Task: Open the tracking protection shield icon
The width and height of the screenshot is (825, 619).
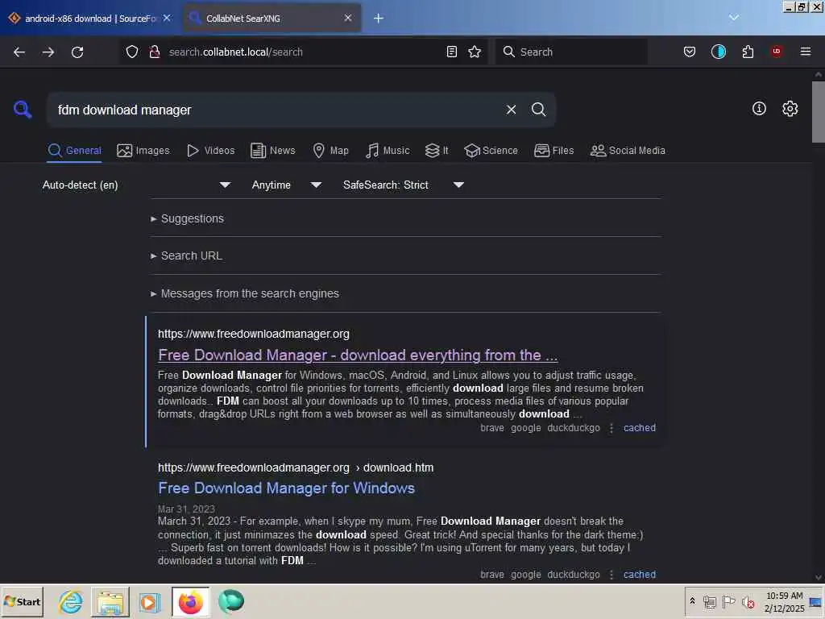Action: coord(132,52)
